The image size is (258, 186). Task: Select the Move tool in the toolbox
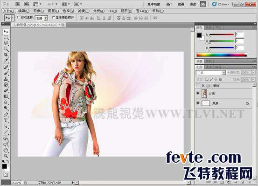click(x=6, y=31)
